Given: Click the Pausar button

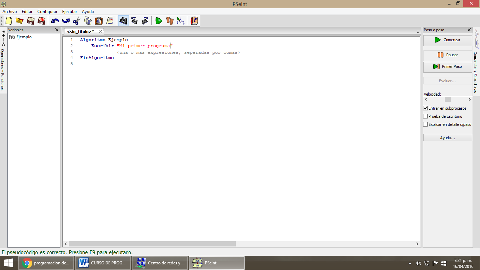Looking at the screenshot, I should (x=447, y=55).
